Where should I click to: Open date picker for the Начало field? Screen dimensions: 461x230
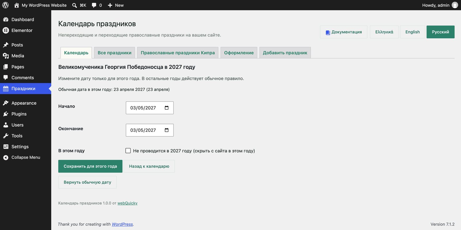pos(167,108)
